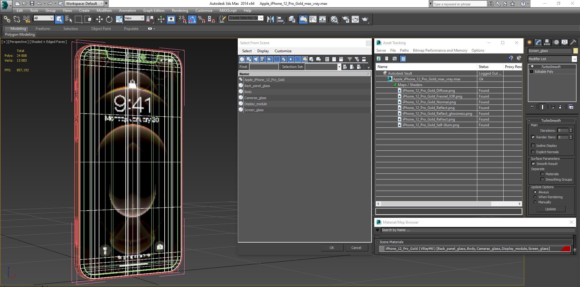Switch to the Freeform ribbon tab
This screenshot has width=580, height=287.
(43, 29)
